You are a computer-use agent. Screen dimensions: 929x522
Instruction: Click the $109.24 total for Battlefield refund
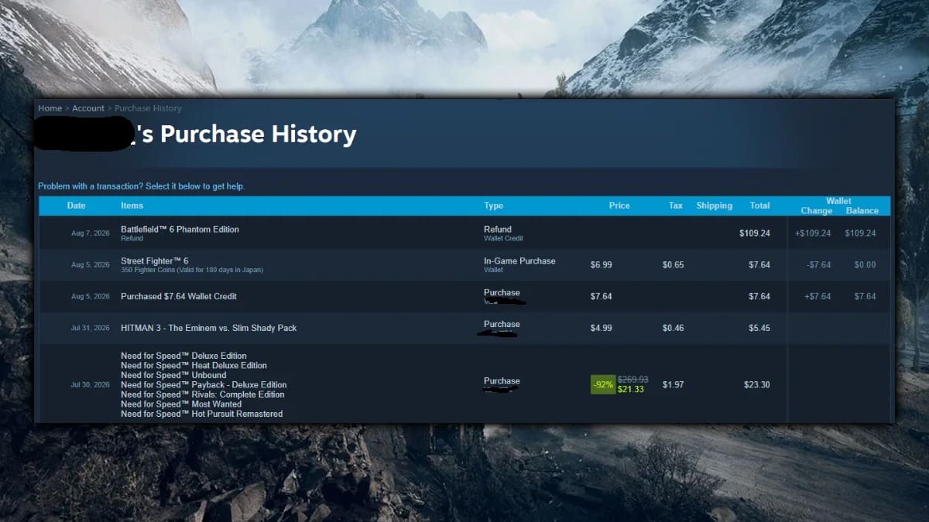click(x=755, y=233)
